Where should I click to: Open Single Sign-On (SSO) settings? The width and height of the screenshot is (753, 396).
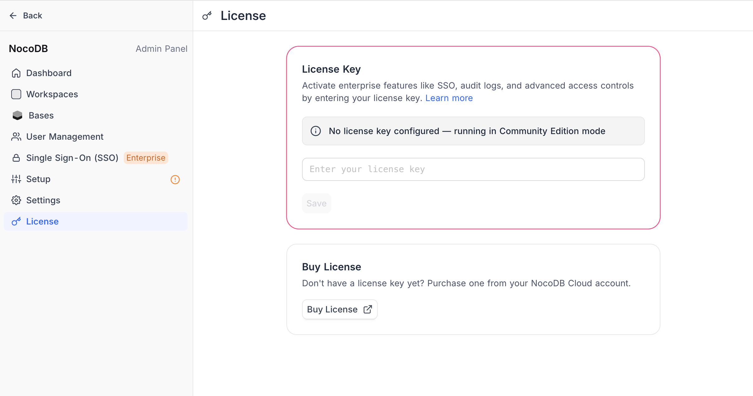click(96, 158)
